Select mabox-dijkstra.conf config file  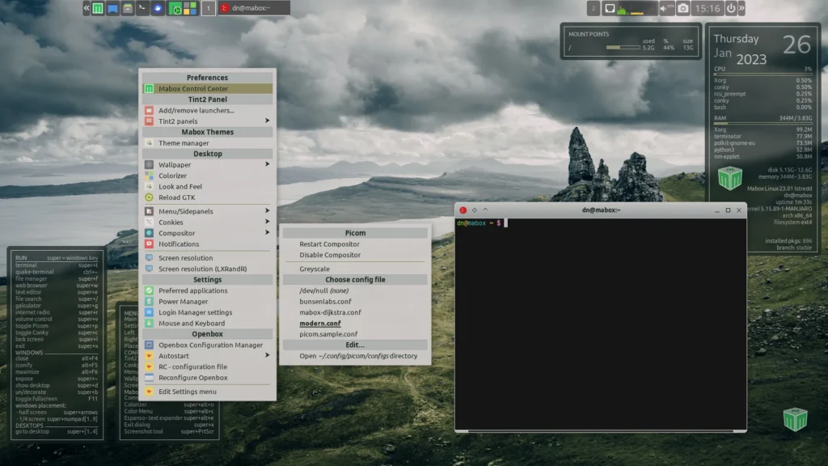355,312
